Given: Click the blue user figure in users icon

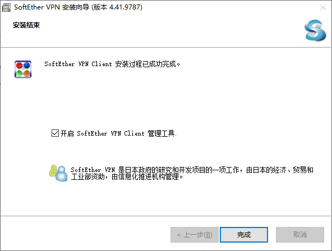Looking at the screenshot, I should pos(62,174).
